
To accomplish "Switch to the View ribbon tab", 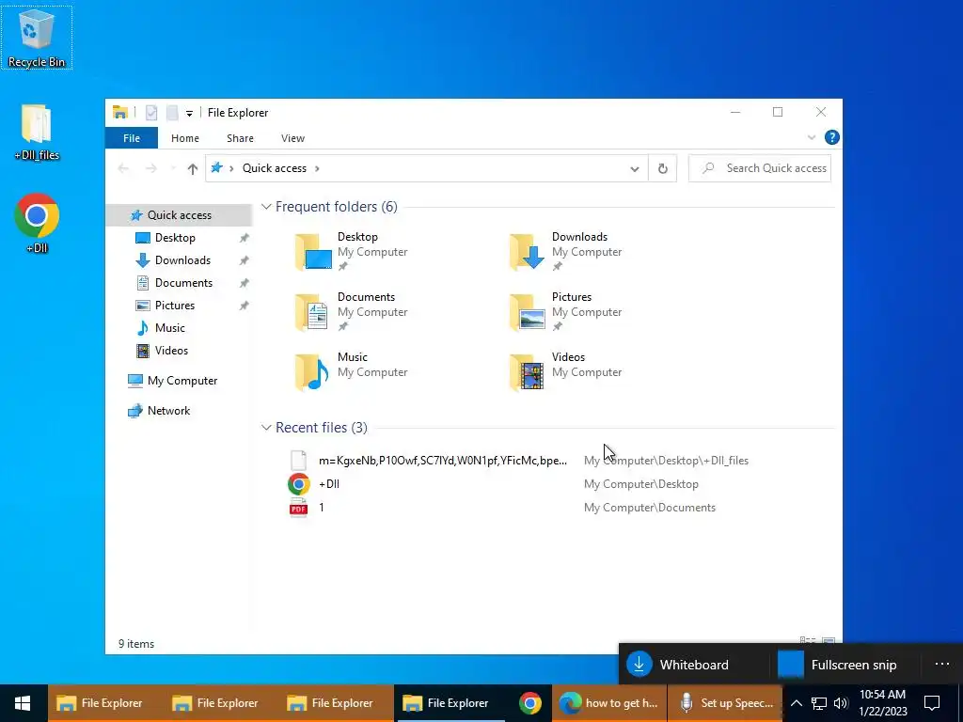I will pyautogui.click(x=293, y=138).
